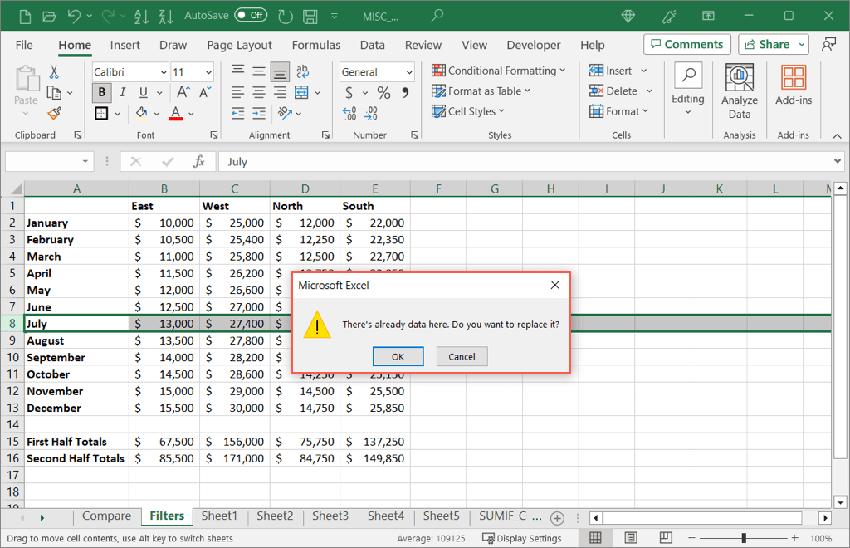Click the Insert Function fx icon
Viewport: 850px width, 548px height.
[x=199, y=162]
